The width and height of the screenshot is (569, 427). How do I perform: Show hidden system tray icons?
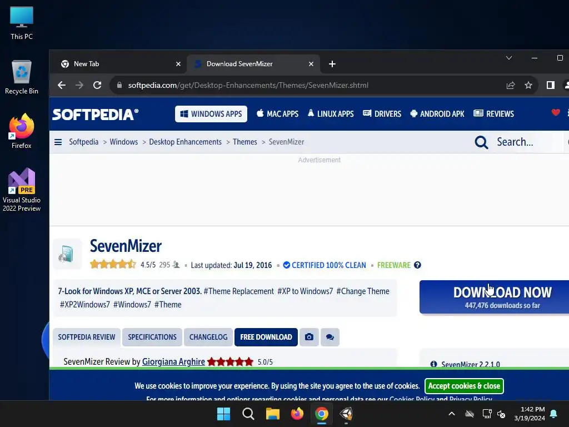coord(452,414)
